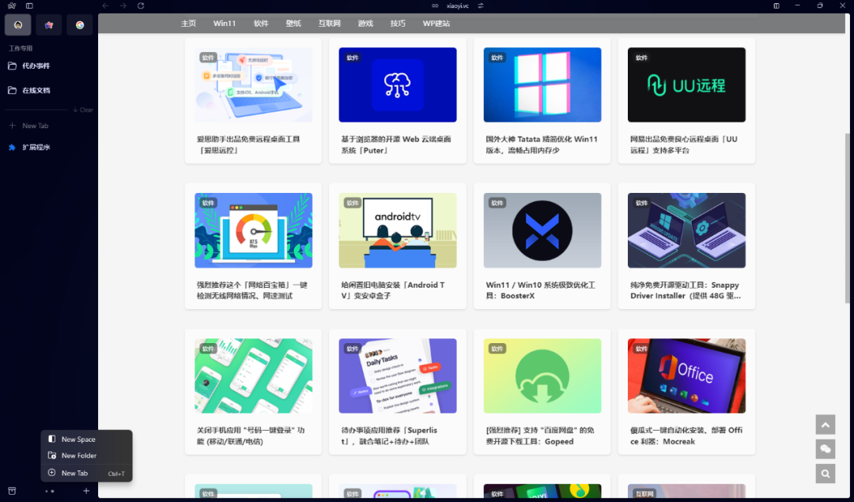Open the Superlist Daily Tasks thumbnail

[x=398, y=376]
